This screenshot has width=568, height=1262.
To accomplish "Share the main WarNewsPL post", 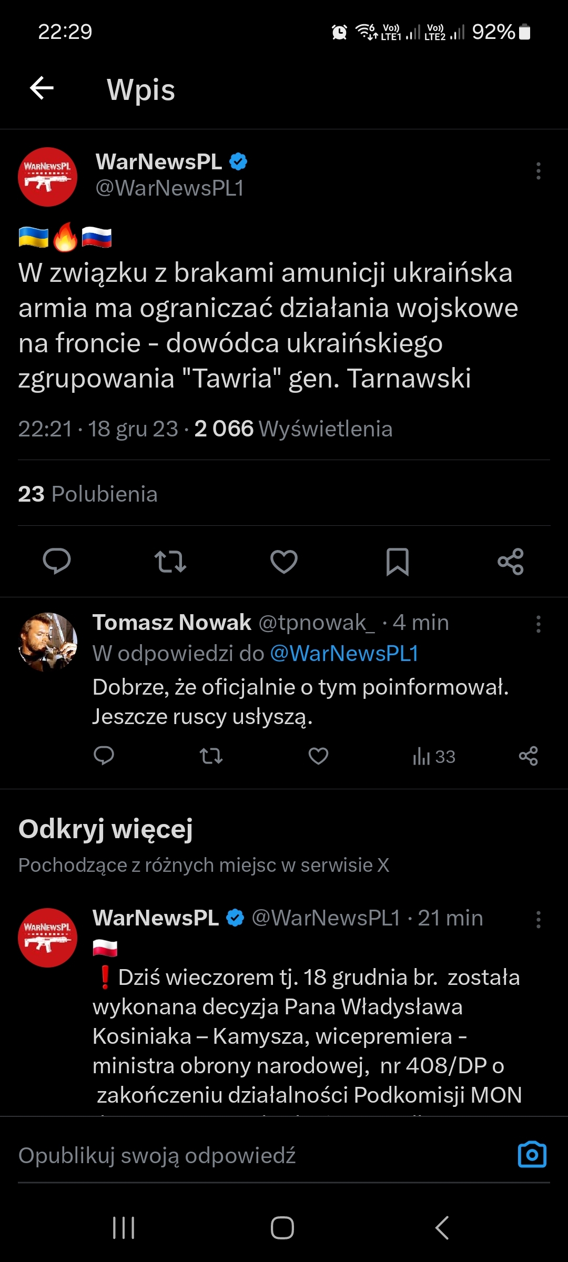I will click(x=511, y=561).
